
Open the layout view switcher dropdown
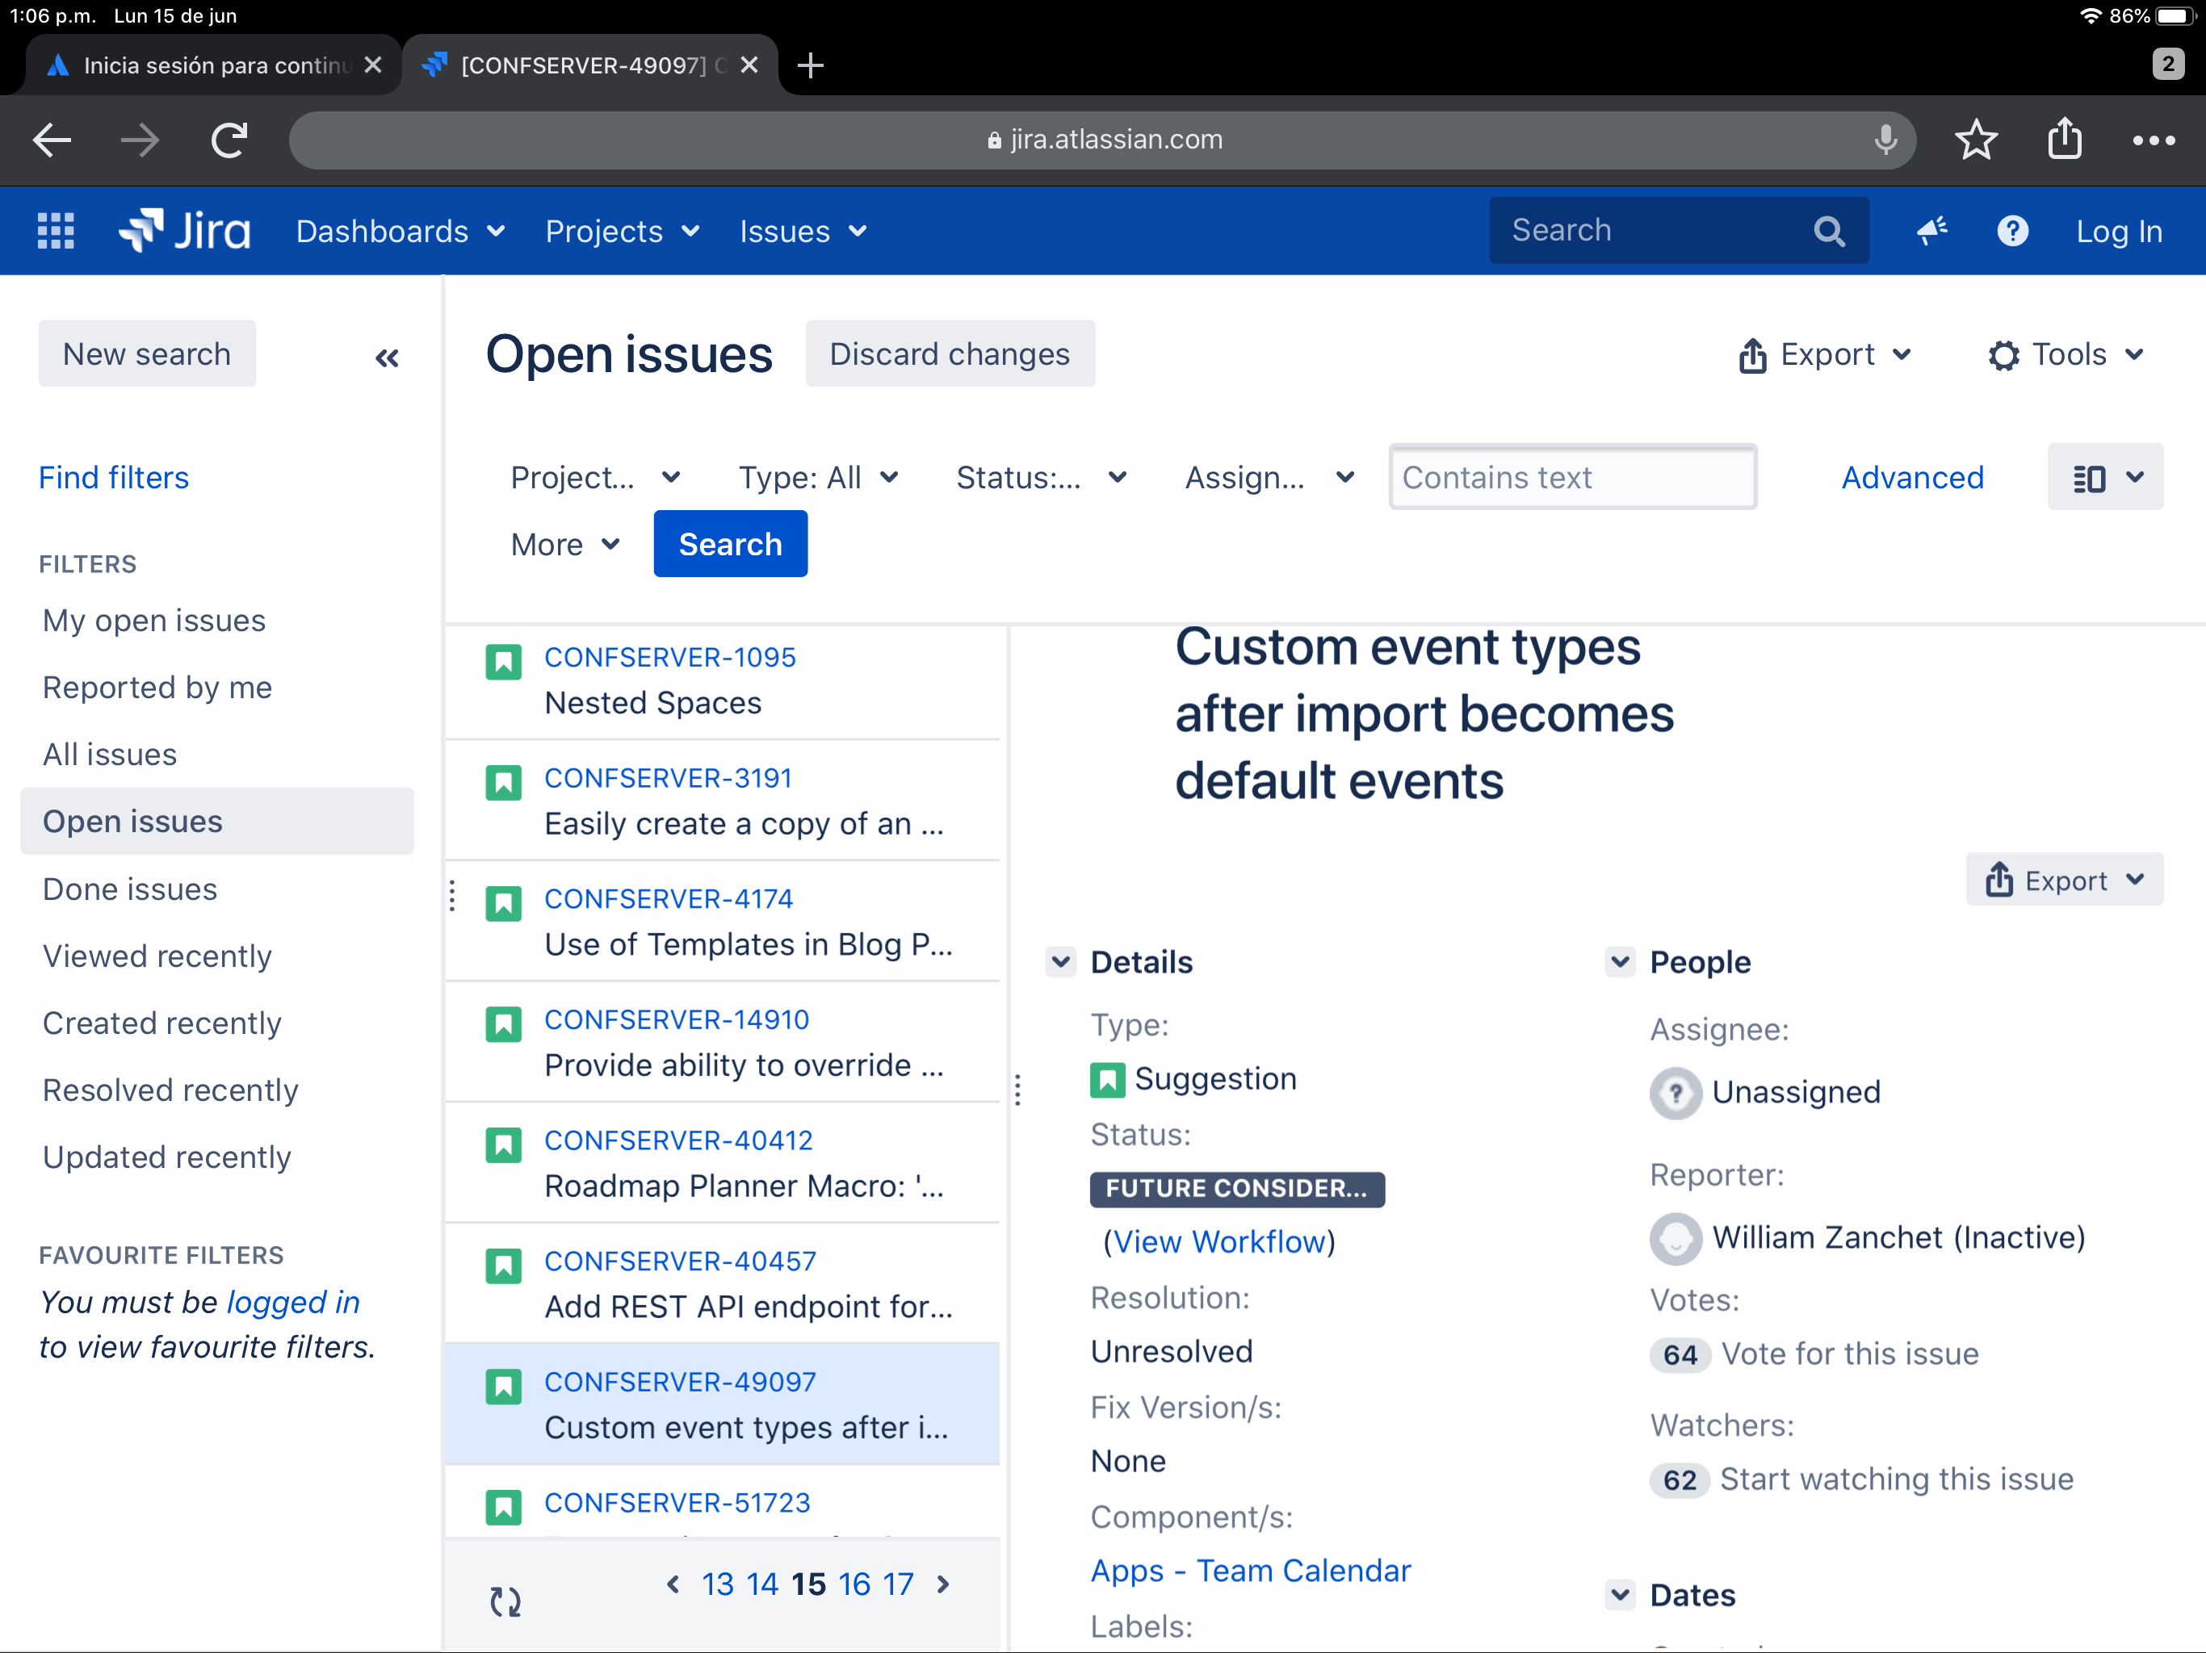(x=2104, y=478)
